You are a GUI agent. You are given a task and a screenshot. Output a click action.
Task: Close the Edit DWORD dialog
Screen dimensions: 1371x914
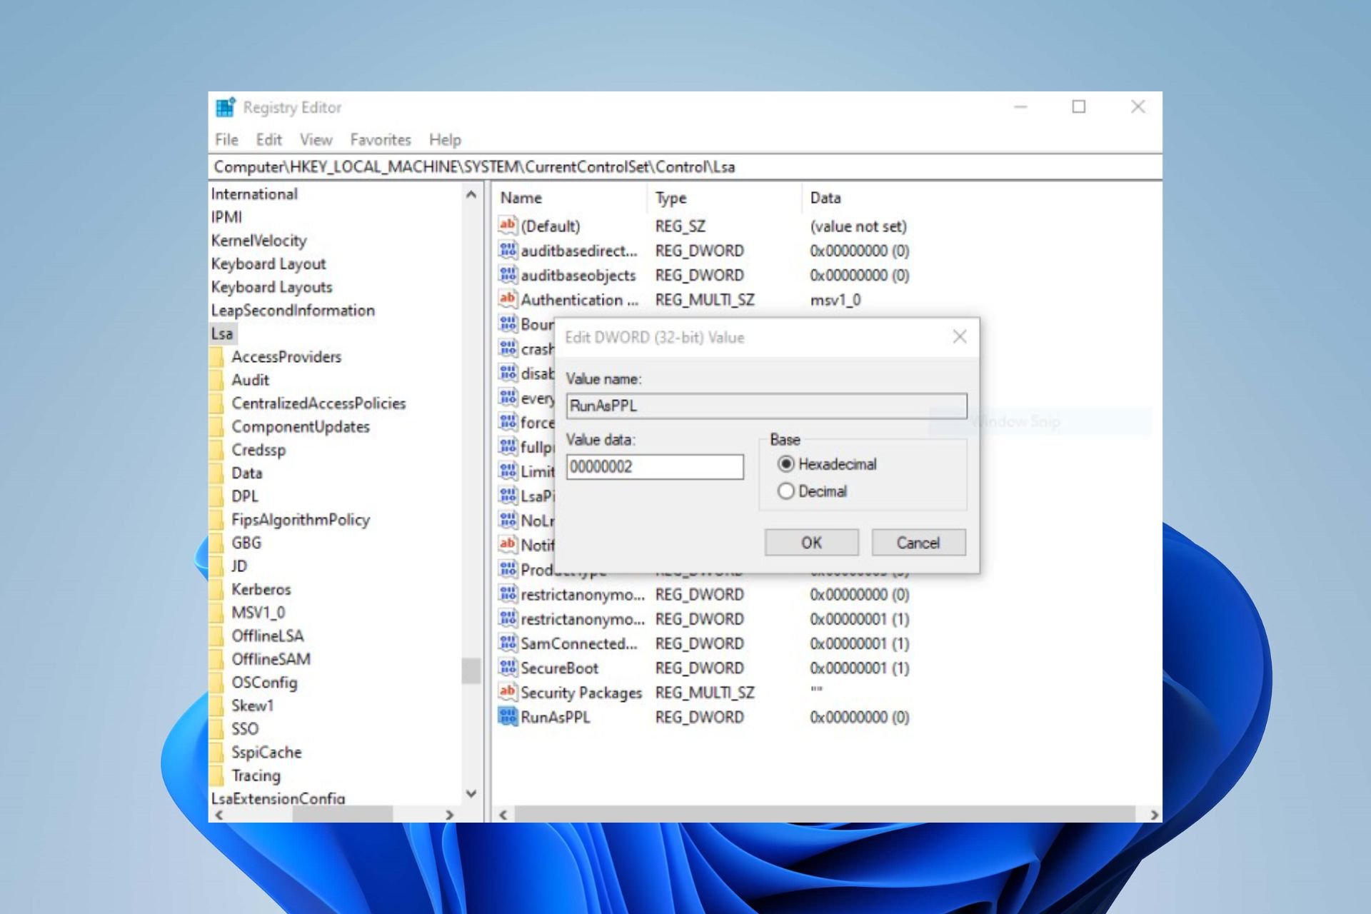point(960,336)
